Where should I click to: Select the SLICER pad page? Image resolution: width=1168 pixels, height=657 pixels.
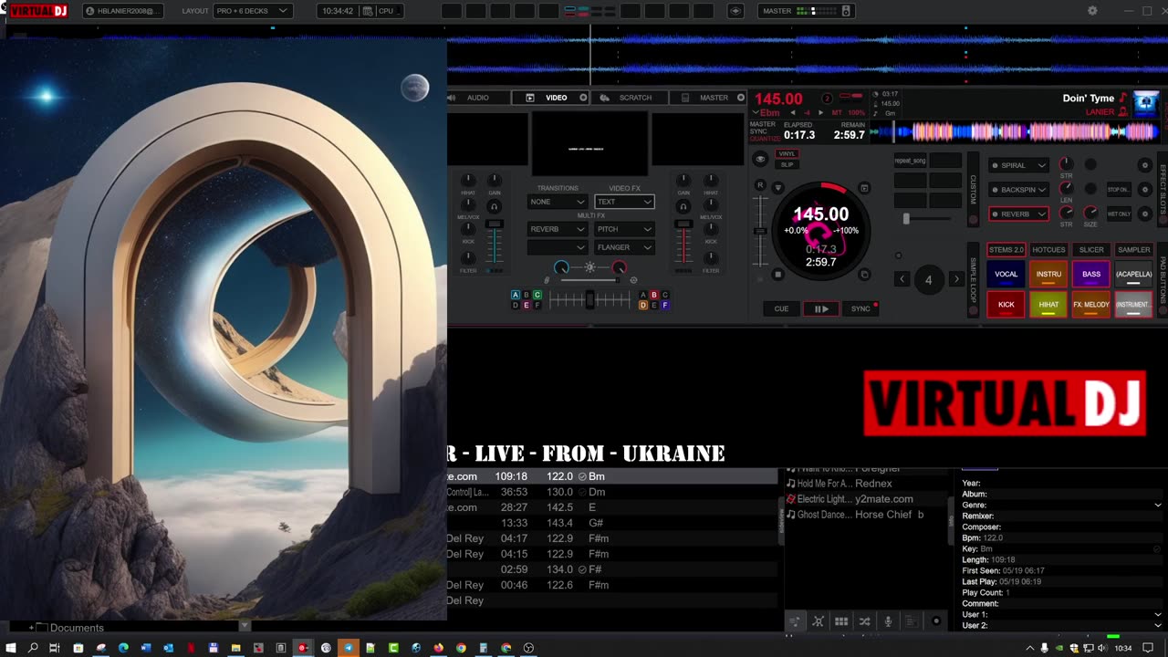pyautogui.click(x=1091, y=250)
